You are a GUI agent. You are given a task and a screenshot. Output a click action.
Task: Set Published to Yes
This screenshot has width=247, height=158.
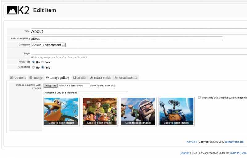point(43,67)
